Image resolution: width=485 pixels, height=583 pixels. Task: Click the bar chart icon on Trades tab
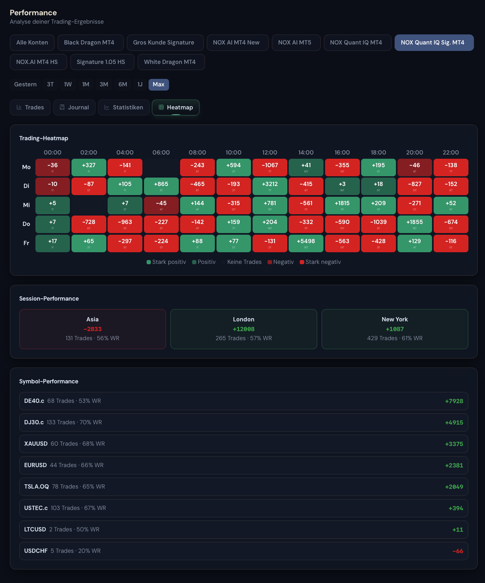19,107
